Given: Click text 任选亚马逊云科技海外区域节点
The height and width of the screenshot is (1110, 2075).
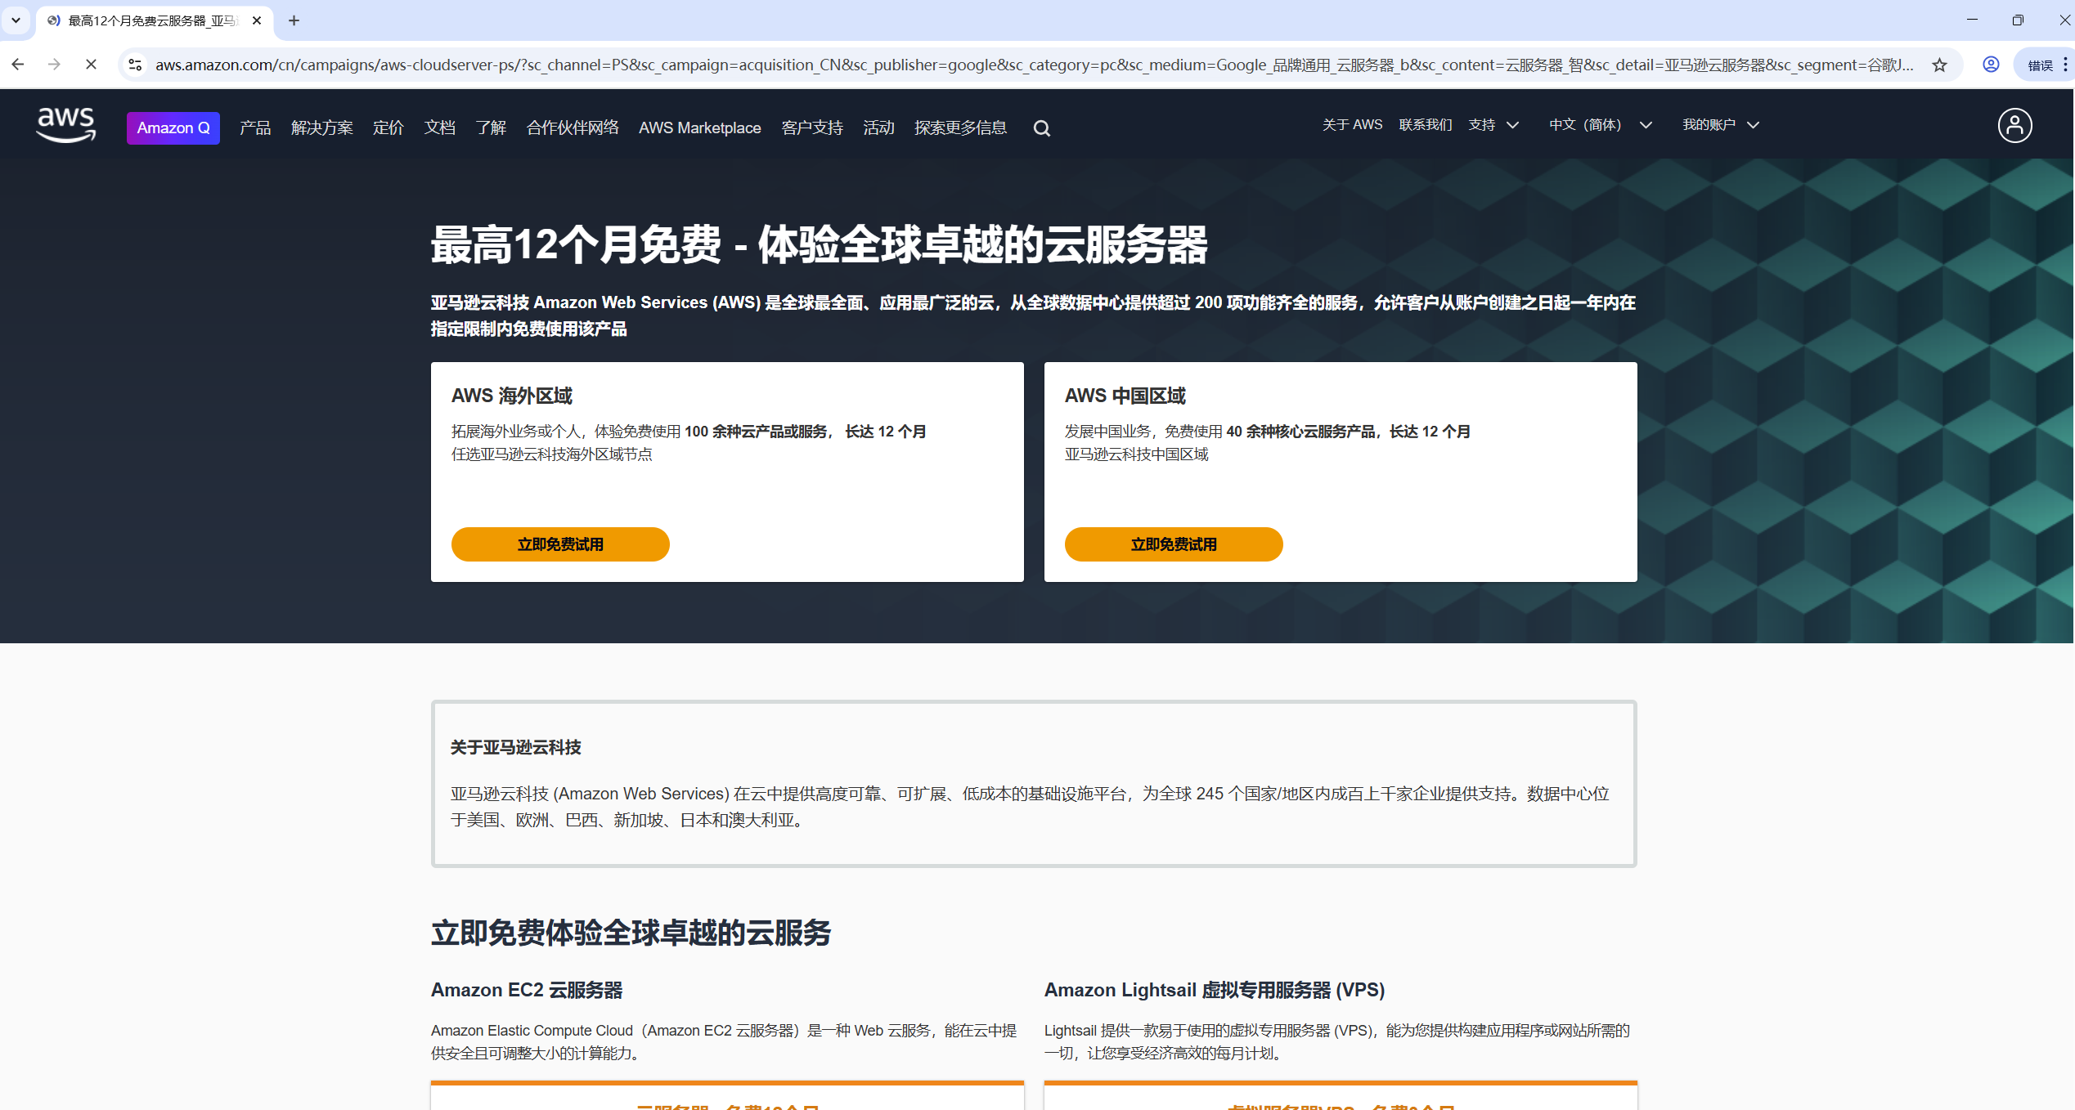Looking at the screenshot, I should click(x=552, y=454).
